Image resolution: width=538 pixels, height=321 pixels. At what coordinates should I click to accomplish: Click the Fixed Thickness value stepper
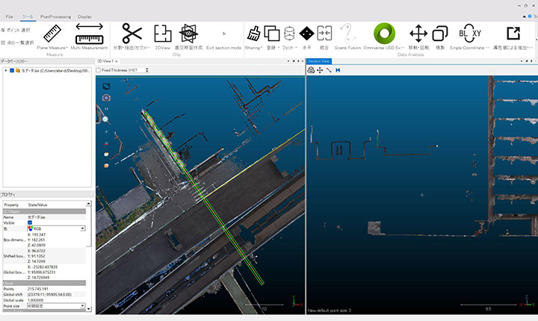(147, 70)
